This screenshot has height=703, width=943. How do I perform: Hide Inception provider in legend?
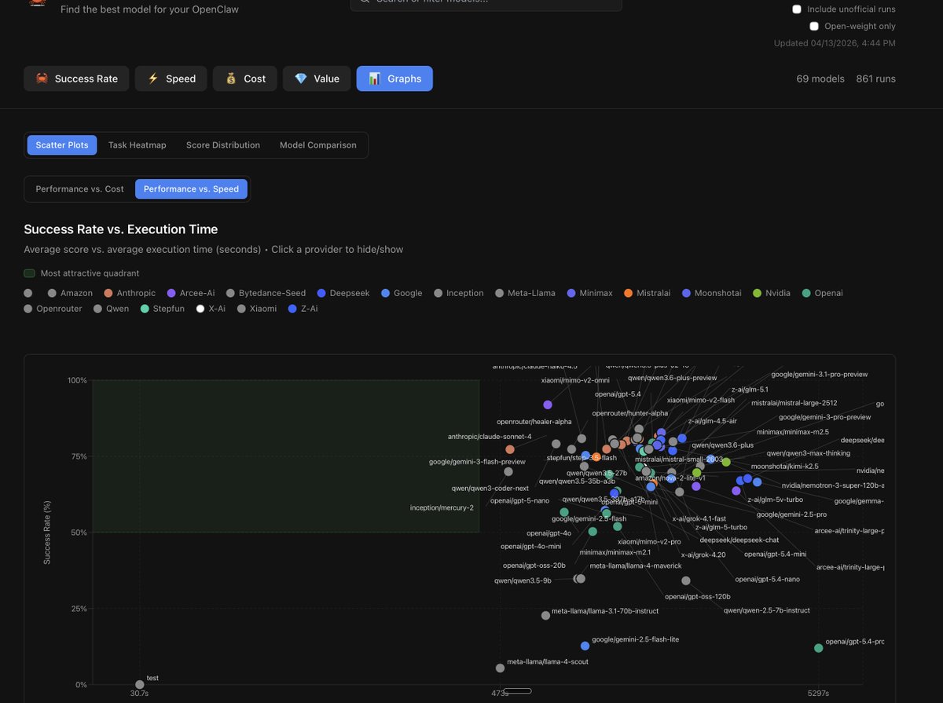coord(459,293)
